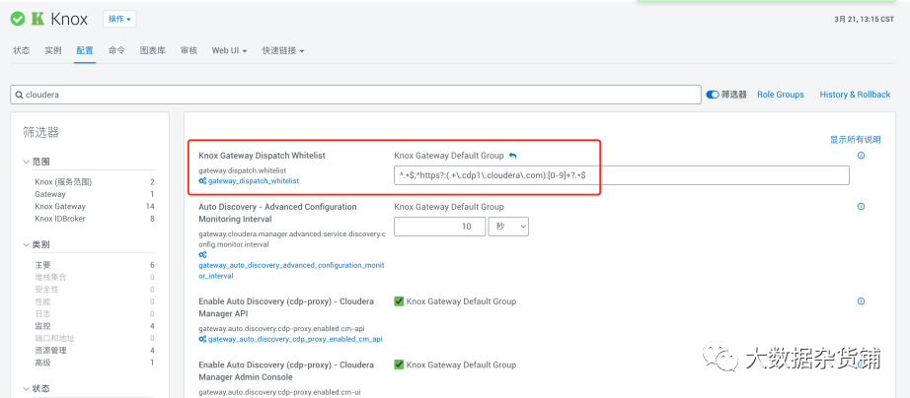
Task: Click gears icon beside gateway_auto_discovery_cdp_proxy_enabled_cm_api
Action: (202, 339)
